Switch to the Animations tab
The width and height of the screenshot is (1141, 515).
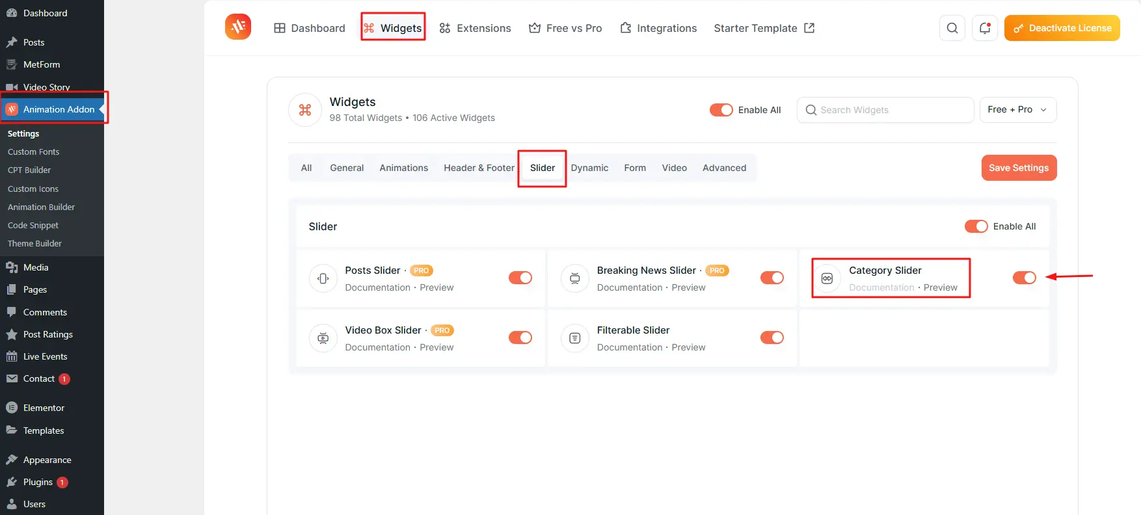click(404, 168)
